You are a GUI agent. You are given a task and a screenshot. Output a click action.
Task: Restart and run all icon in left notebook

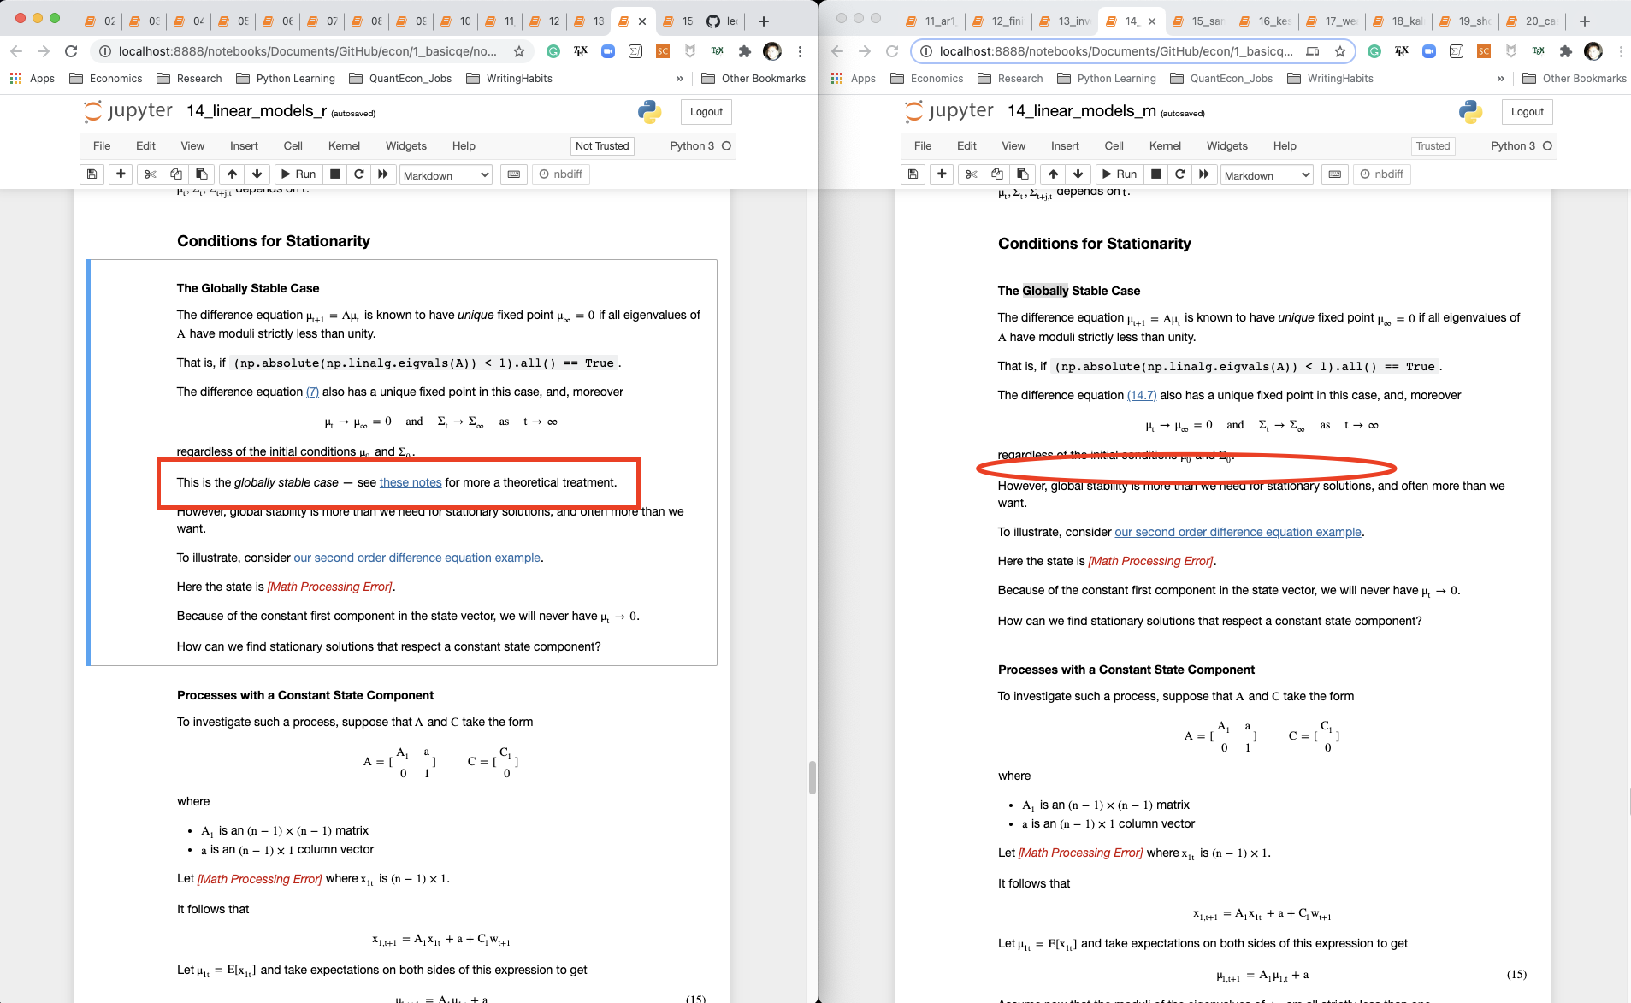pyautogui.click(x=382, y=174)
